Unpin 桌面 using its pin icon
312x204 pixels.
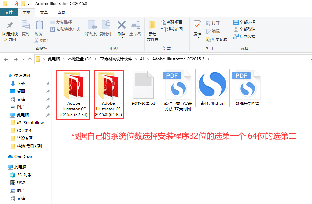pos(48,91)
